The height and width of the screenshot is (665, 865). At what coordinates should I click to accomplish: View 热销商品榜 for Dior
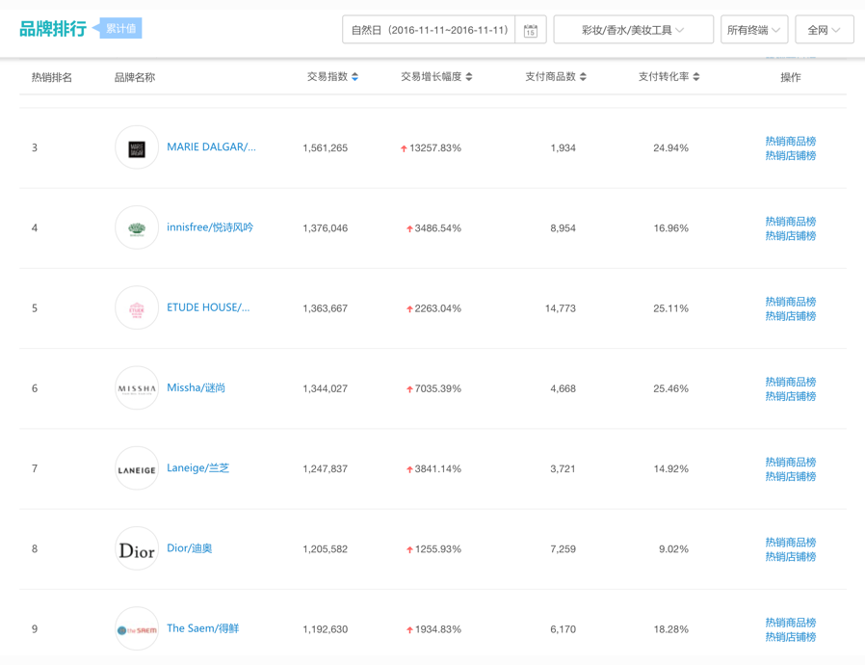coord(791,542)
